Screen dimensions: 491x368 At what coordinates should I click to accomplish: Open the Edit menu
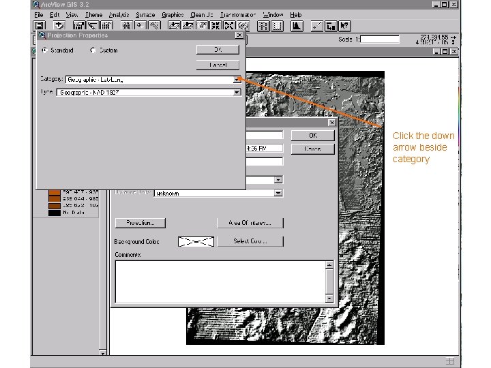(x=55, y=15)
